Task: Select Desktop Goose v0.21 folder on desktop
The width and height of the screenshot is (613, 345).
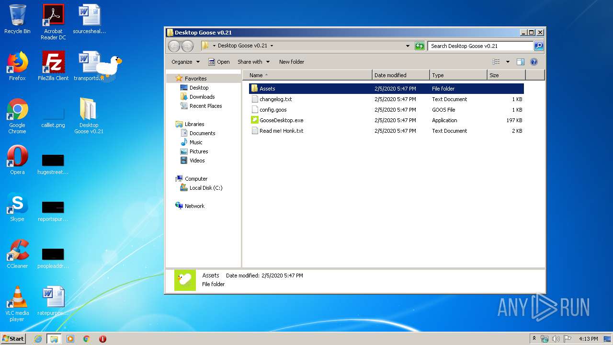Action: (89, 116)
